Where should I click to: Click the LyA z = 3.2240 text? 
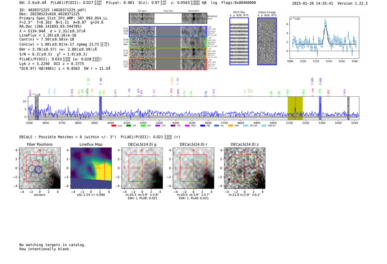(x=34, y=64)
